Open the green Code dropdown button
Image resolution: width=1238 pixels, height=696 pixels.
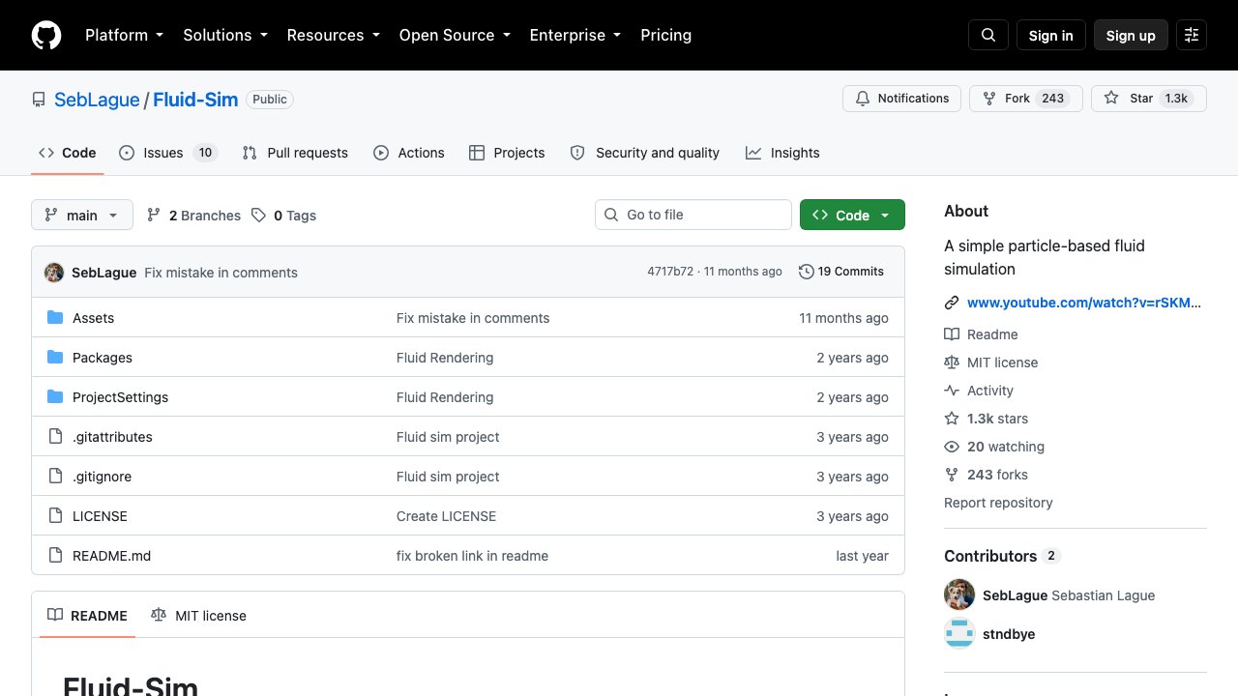point(852,215)
